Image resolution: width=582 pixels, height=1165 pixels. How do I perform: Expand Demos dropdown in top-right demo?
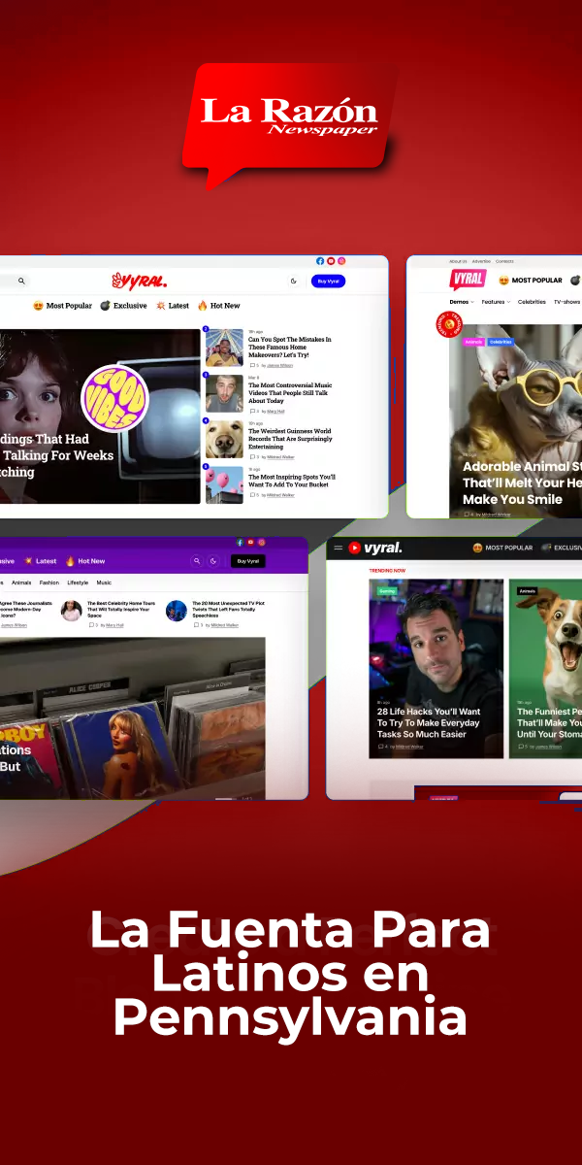click(x=462, y=302)
